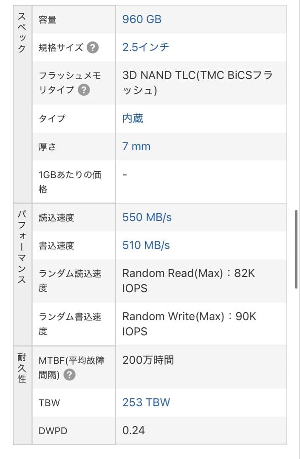Click the 2.5インチ size link

click(x=144, y=48)
